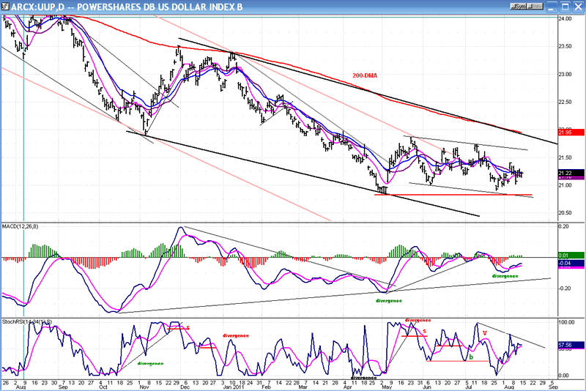
Task: Select the StochRSI indicator label
Action: 22,321
